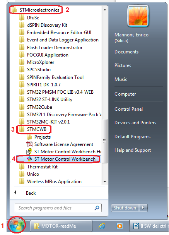Select the 'MicroXplorer' text label

point(41,62)
